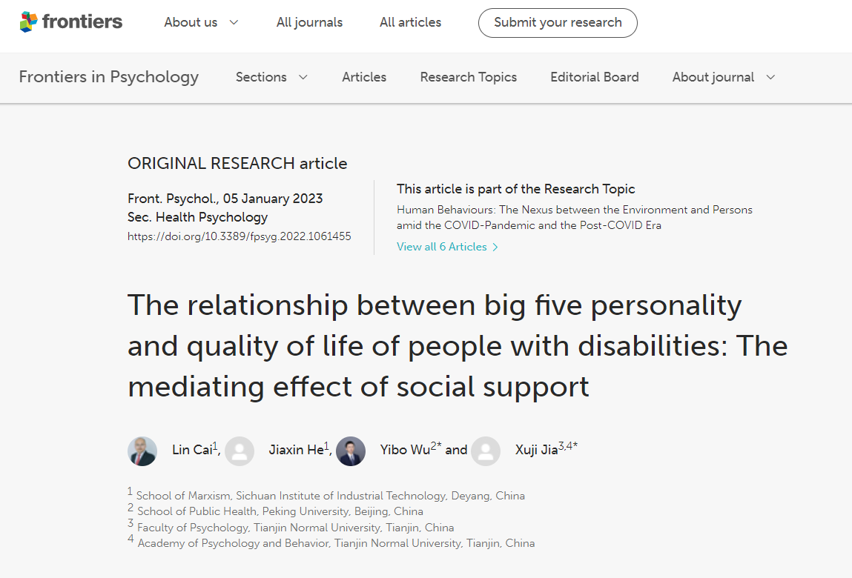Click Lin Cai's author profile photo
852x578 pixels.
pos(142,451)
